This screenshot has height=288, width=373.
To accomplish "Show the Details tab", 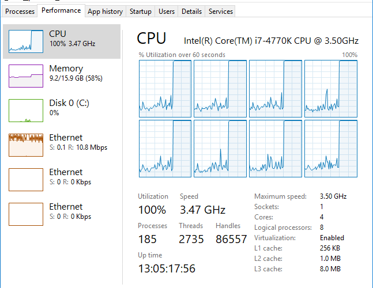I will coord(191,11).
